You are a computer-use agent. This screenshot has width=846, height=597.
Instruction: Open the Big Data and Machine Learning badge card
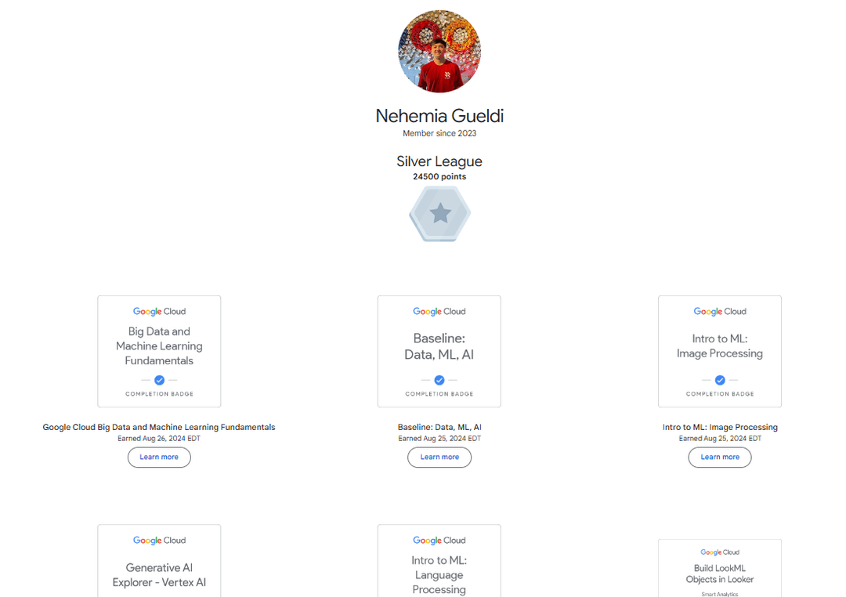(159, 352)
